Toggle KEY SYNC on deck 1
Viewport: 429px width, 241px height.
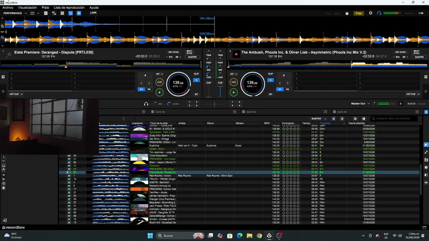coord(173,52)
